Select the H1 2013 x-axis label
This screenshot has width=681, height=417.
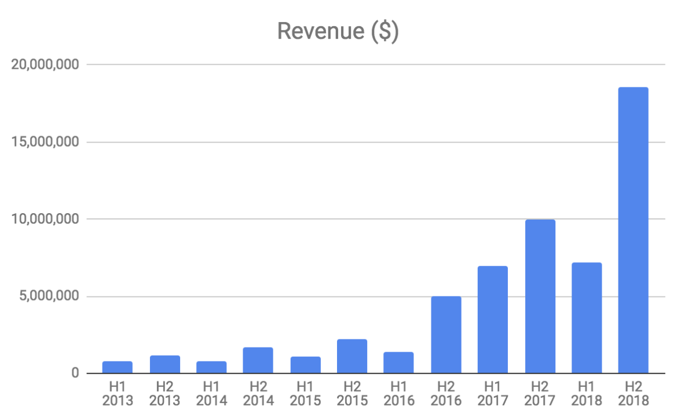[118, 393]
